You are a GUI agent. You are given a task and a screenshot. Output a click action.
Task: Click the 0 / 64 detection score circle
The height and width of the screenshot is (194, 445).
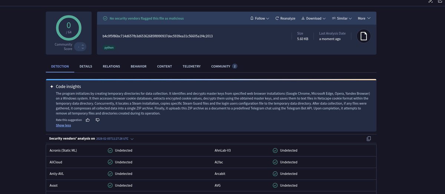pos(69,27)
